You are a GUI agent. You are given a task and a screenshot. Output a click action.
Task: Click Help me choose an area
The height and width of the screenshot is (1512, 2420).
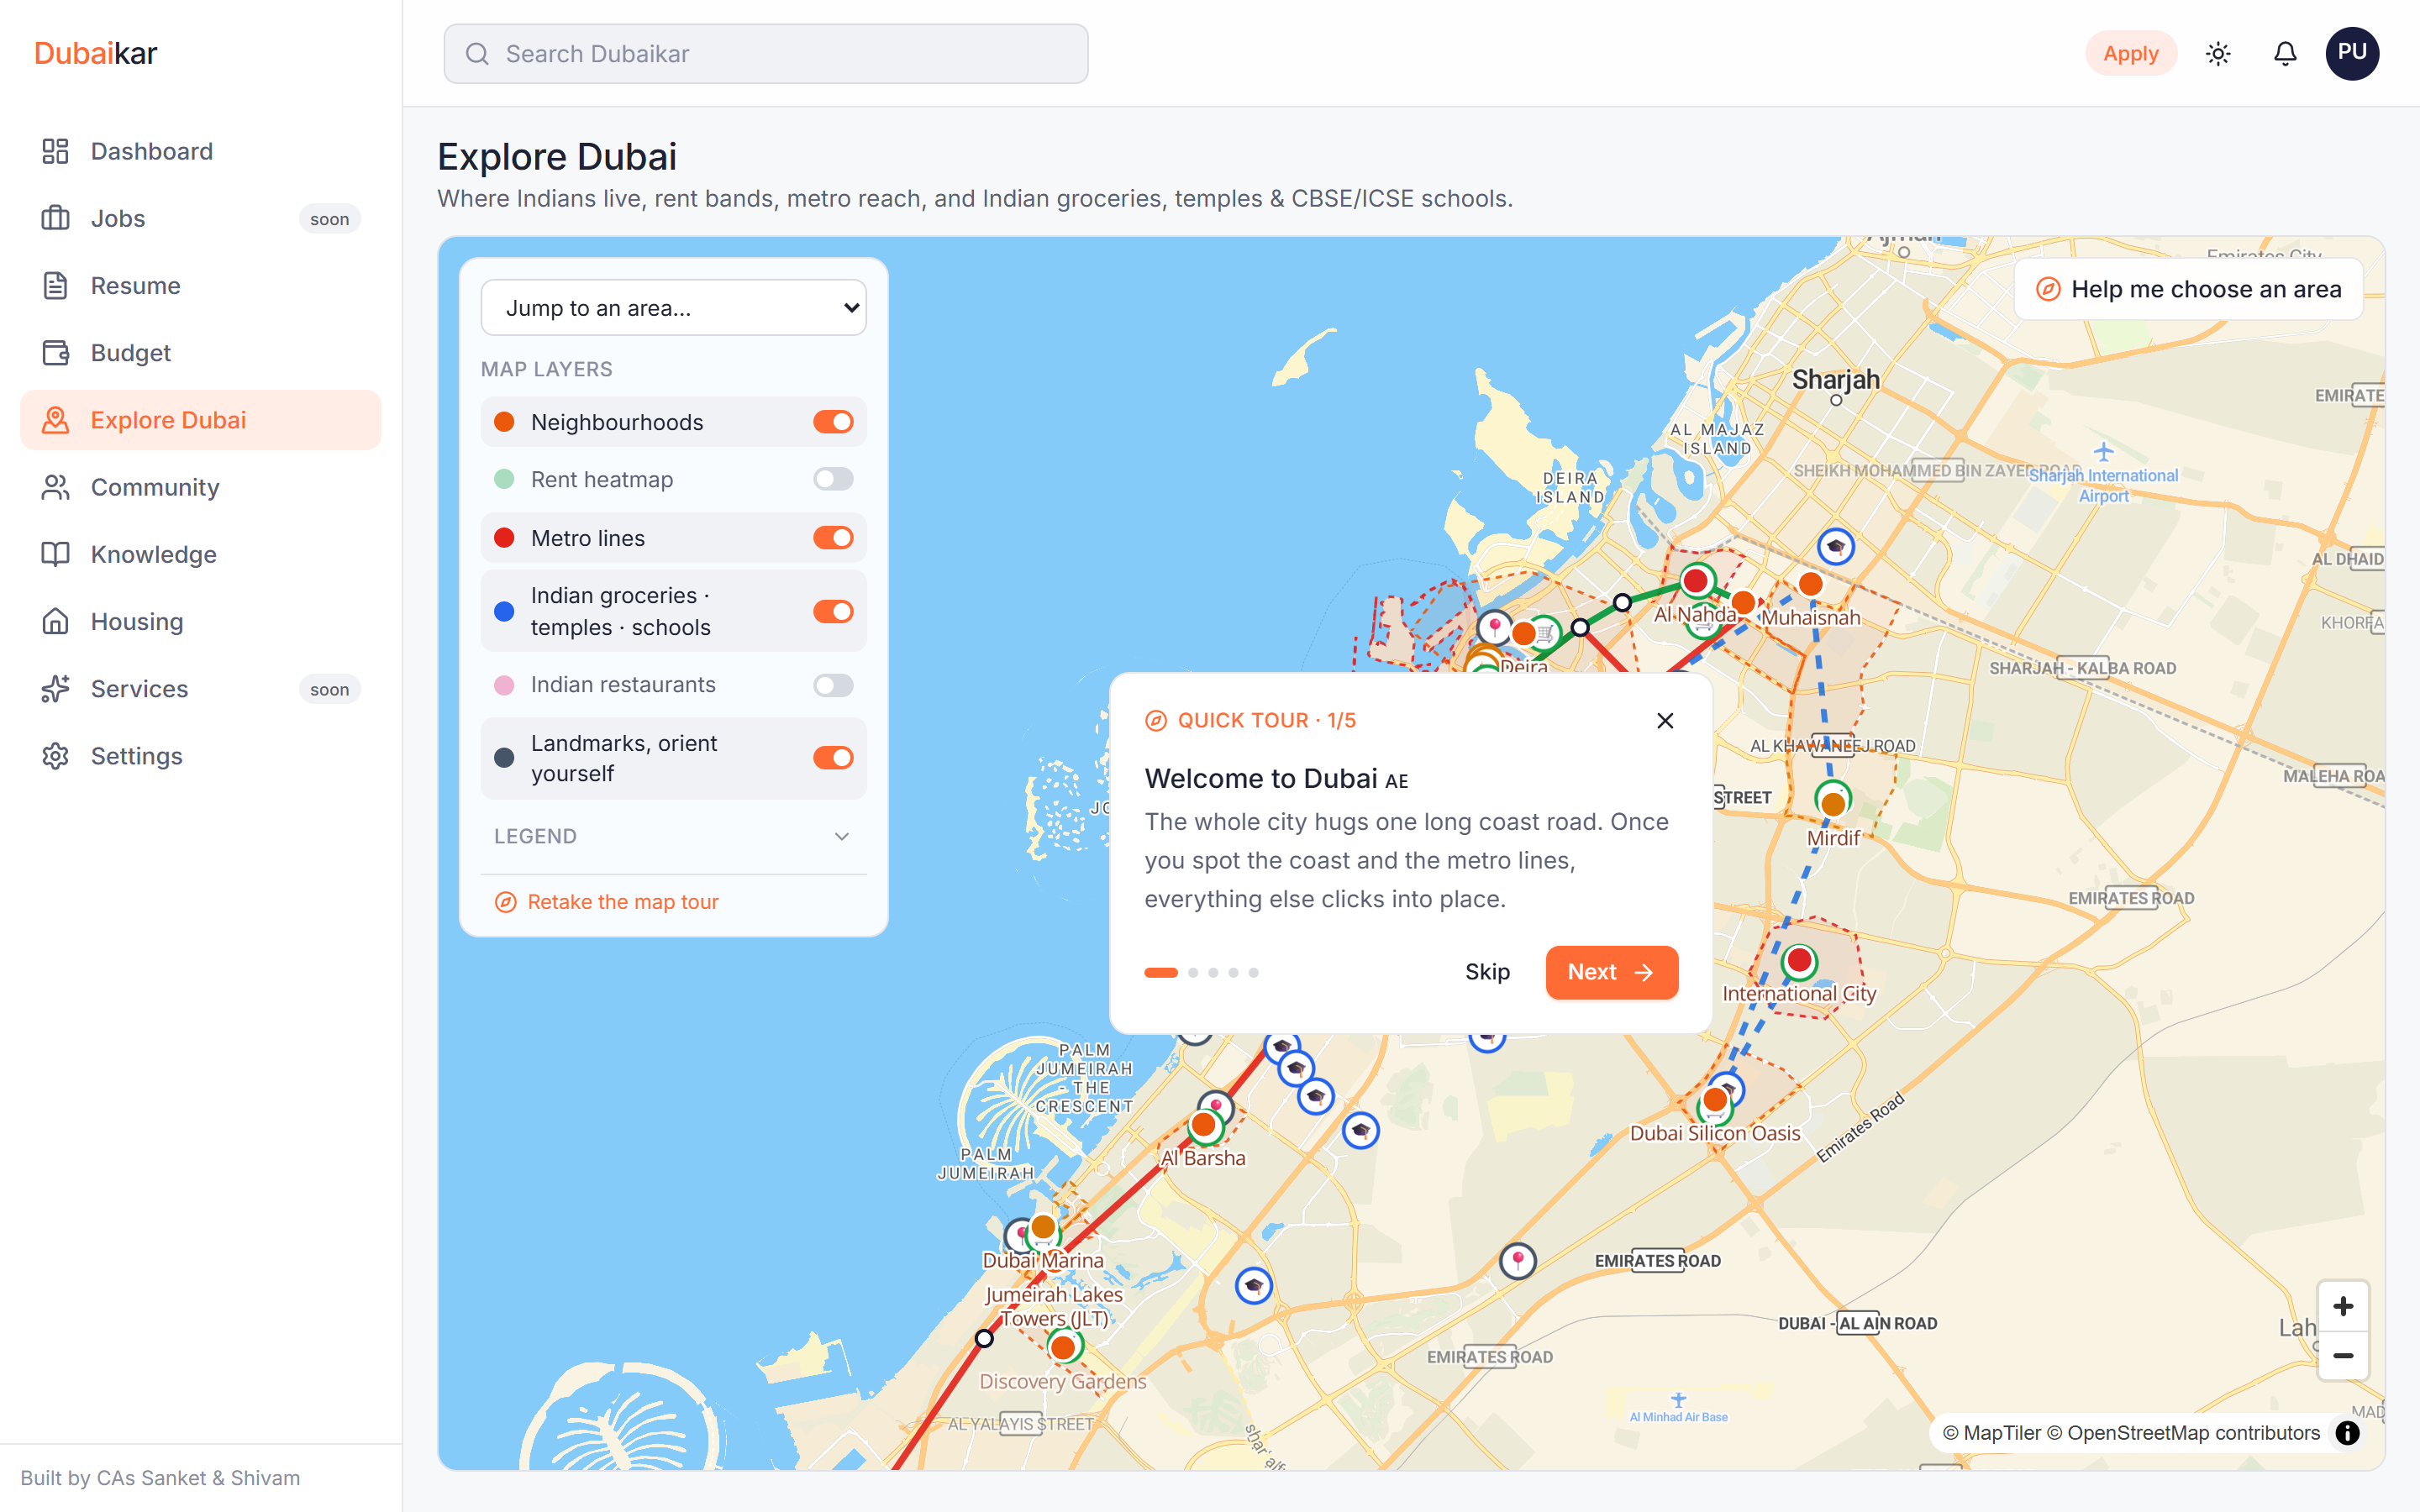pyautogui.click(x=2189, y=289)
